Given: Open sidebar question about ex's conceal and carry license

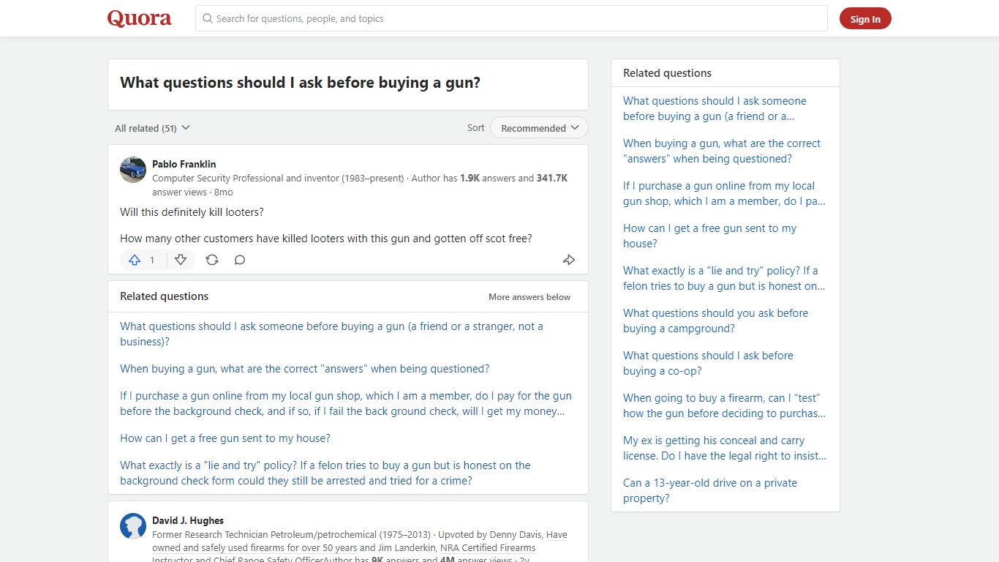Looking at the screenshot, I should pos(725,448).
